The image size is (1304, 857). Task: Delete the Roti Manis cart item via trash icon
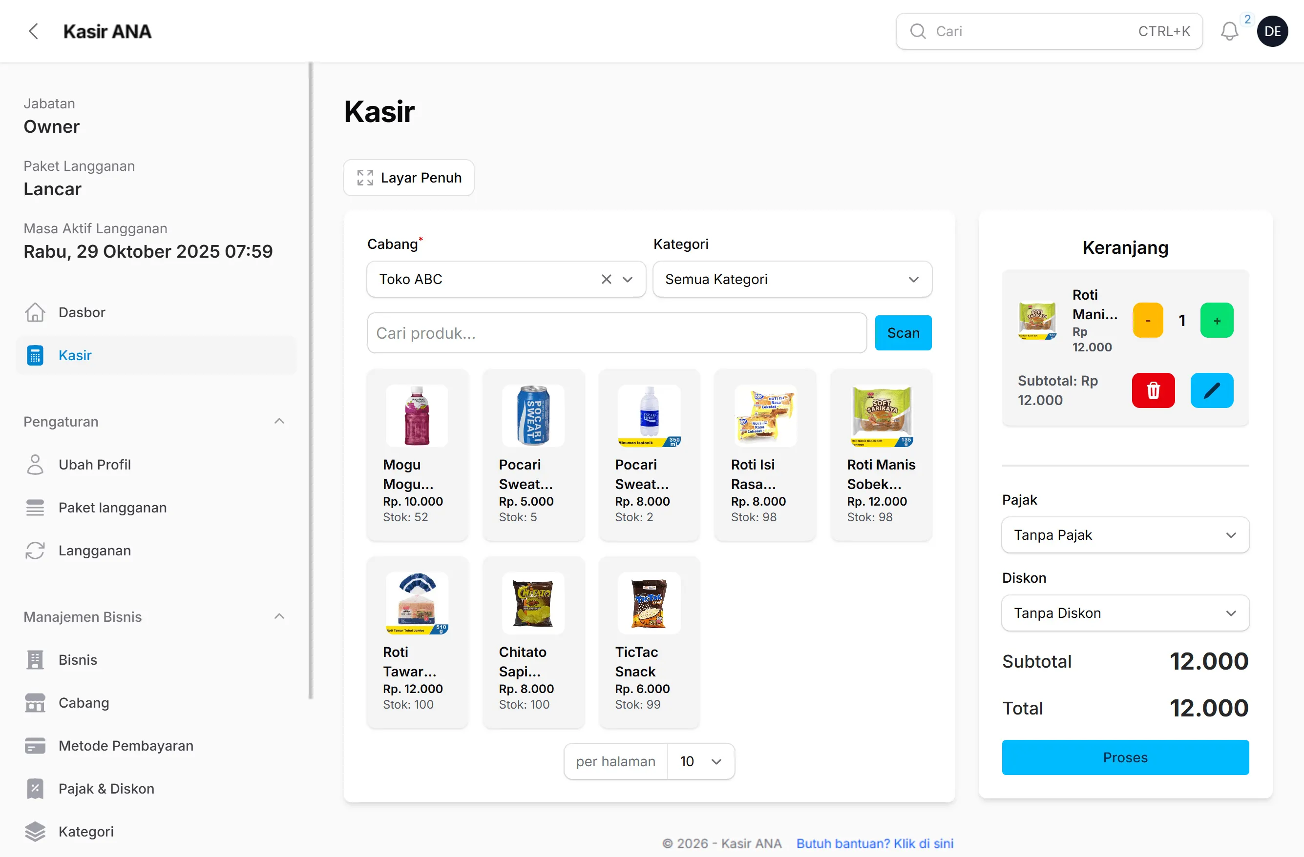click(x=1153, y=390)
